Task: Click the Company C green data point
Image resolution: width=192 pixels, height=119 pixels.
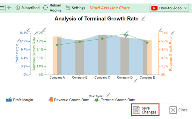Action: (x=102, y=39)
